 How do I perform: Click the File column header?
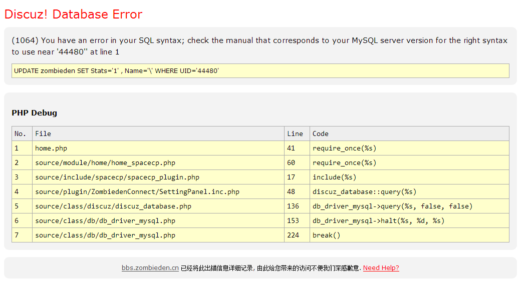pos(158,133)
